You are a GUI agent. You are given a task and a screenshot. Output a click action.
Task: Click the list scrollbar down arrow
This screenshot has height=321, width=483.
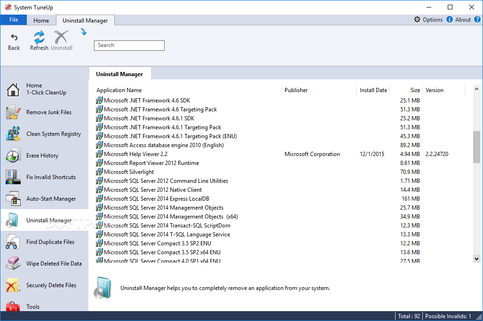click(476, 259)
